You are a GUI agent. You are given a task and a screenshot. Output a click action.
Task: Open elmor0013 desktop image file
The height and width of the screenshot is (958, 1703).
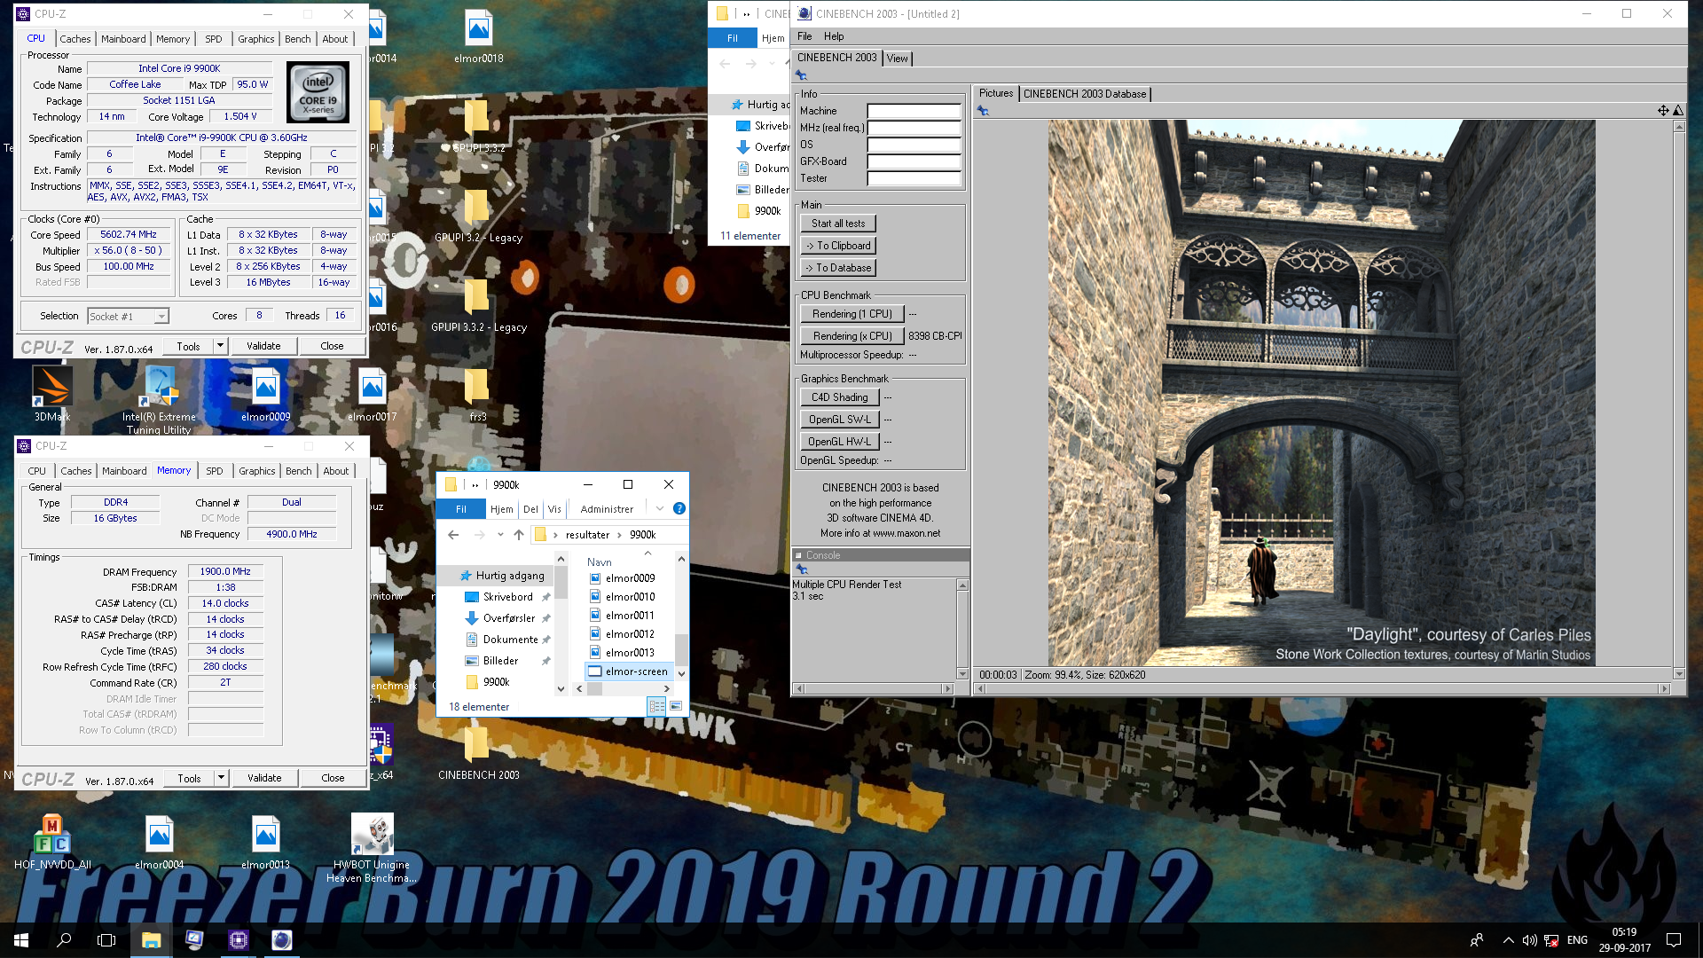click(265, 841)
